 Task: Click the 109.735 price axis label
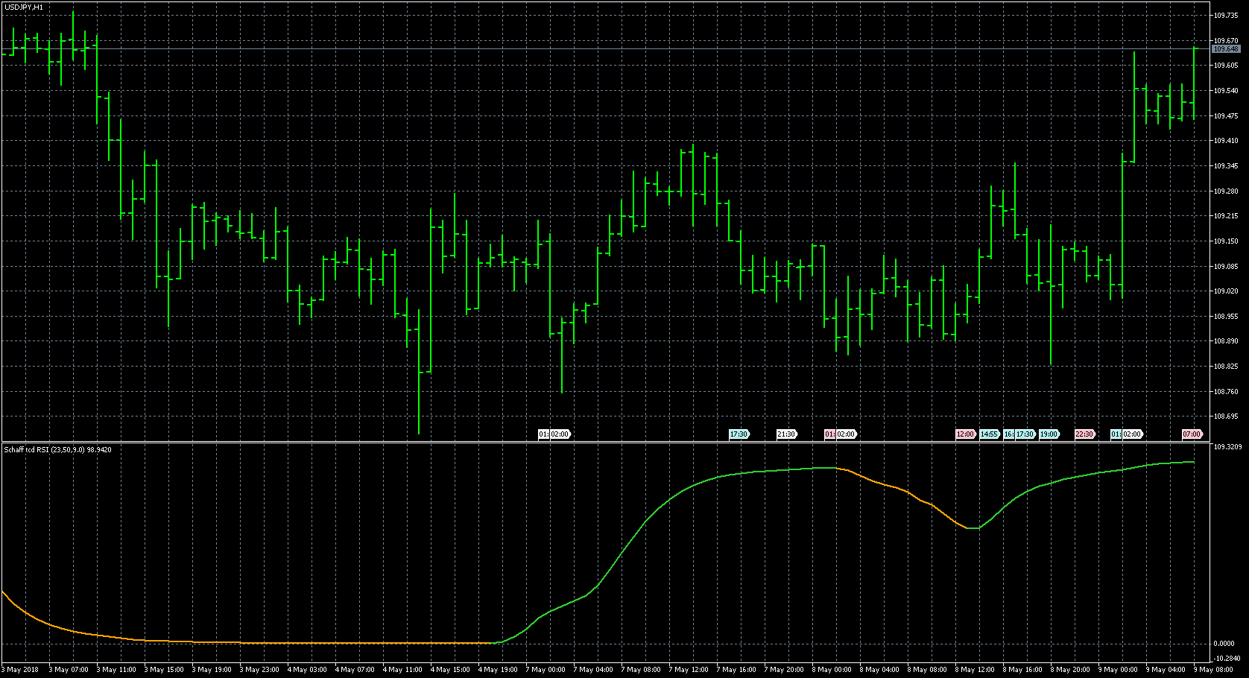pyautogui.click(x=1226, y=15)
